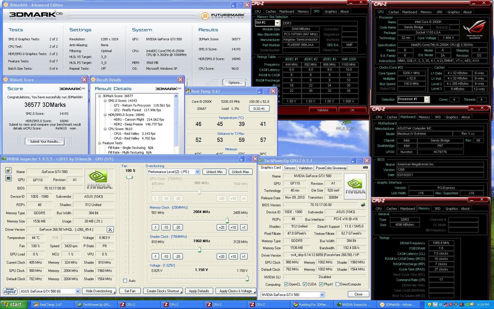
Task: Switch to NVIDIA Inspector taskbar button
Action: tap(355, 305)
